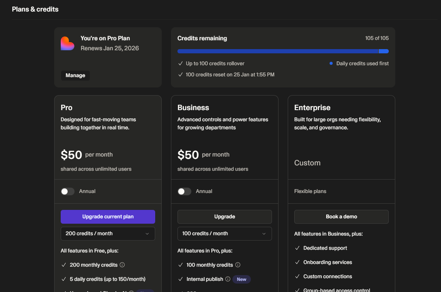
Task: Enable Annual billing toggle on Pro plan
Action: (68, 191)
